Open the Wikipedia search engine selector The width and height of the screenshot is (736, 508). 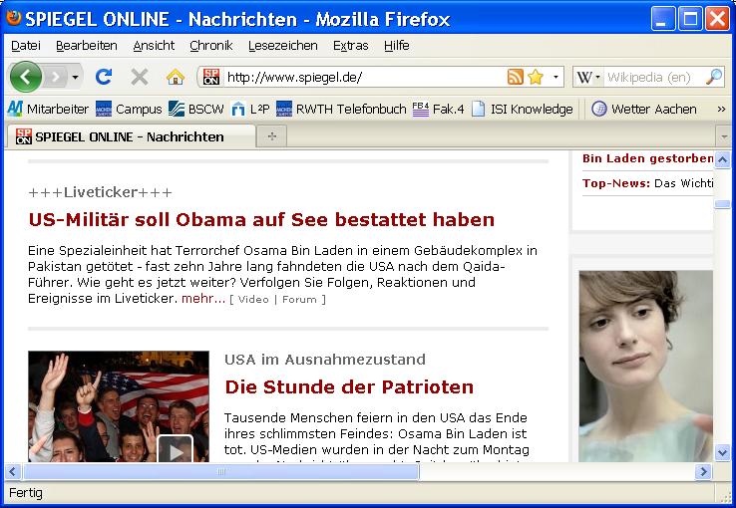[x=587, y=77]
